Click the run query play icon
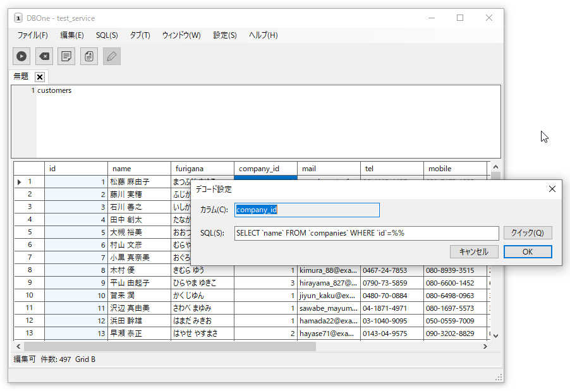The height and width of the screenshot is (391, 570). click(21, 56)
